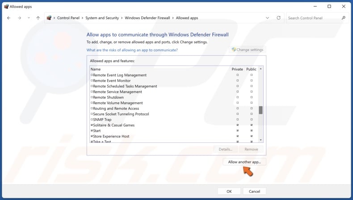Open the risks of allowing an app link

[132, 50]
